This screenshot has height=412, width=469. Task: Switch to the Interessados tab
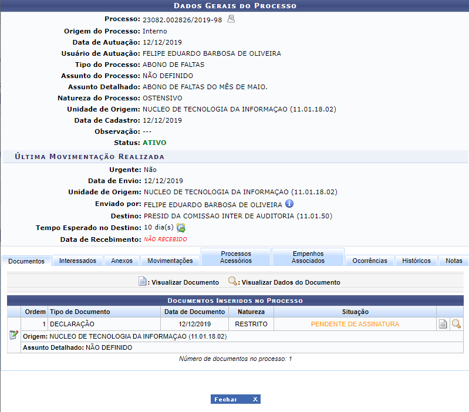(77, 261)
